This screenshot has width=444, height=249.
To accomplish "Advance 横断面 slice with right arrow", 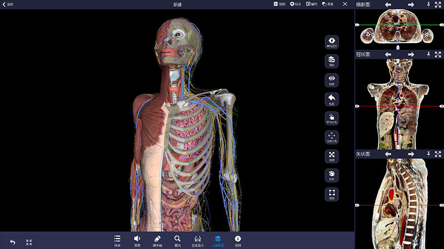I will (x=411, y=4).
